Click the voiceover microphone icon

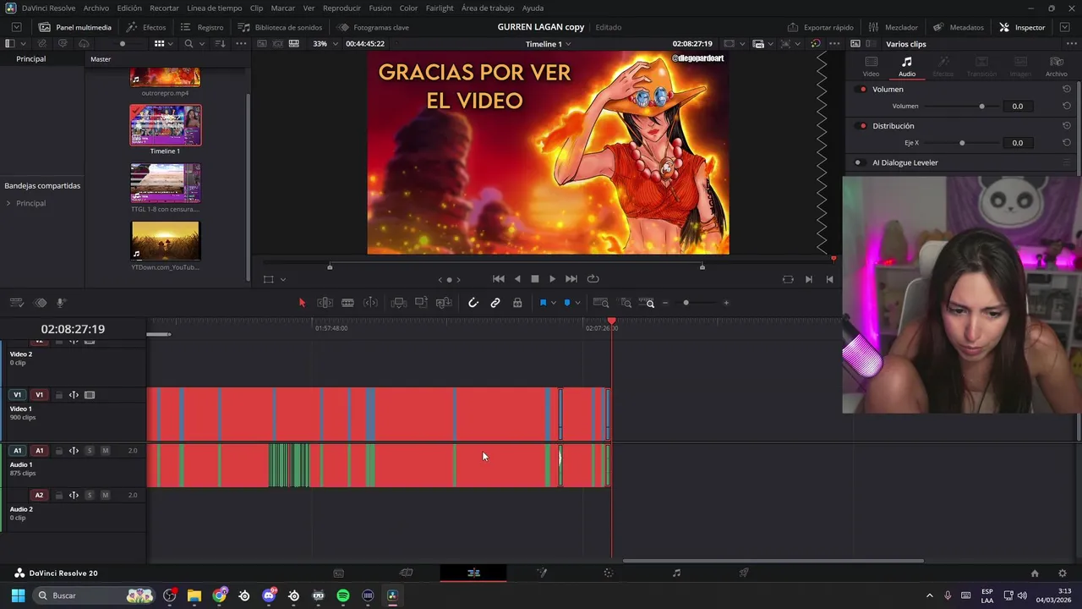pyautogui.click(x=61, y=303)
